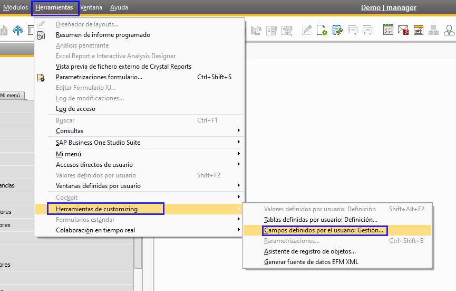Click the speech bubble with arrow icon

pyautogui.click(x=367, y=30)
